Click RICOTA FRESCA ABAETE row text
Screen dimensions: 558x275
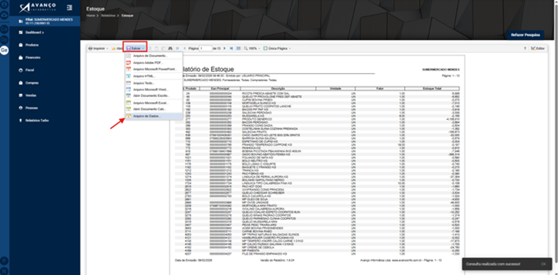[264, 93]
